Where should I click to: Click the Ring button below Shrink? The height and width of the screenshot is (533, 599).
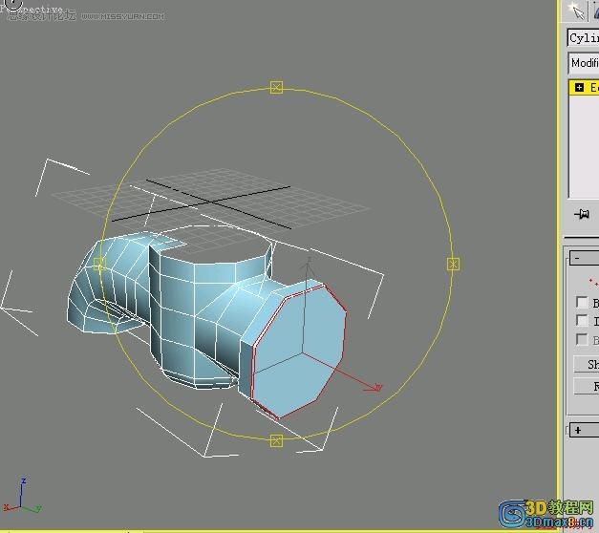(x=587, y=386)
